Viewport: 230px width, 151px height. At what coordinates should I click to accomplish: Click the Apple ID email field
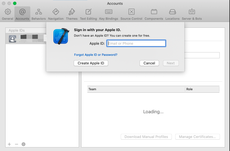coord(136,44)
